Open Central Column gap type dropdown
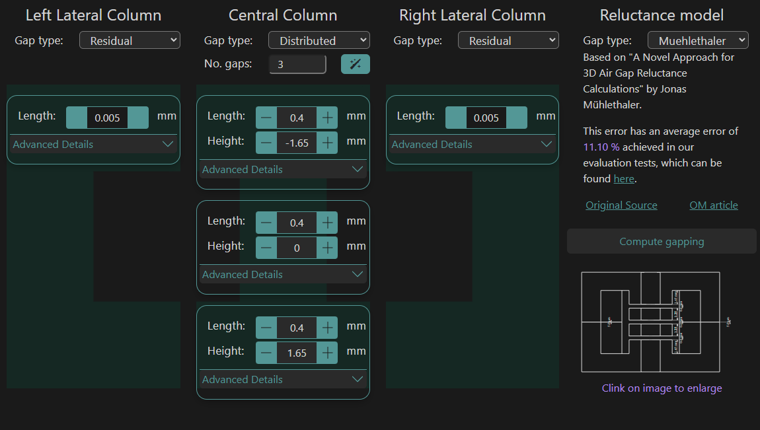 pos(319,40)
